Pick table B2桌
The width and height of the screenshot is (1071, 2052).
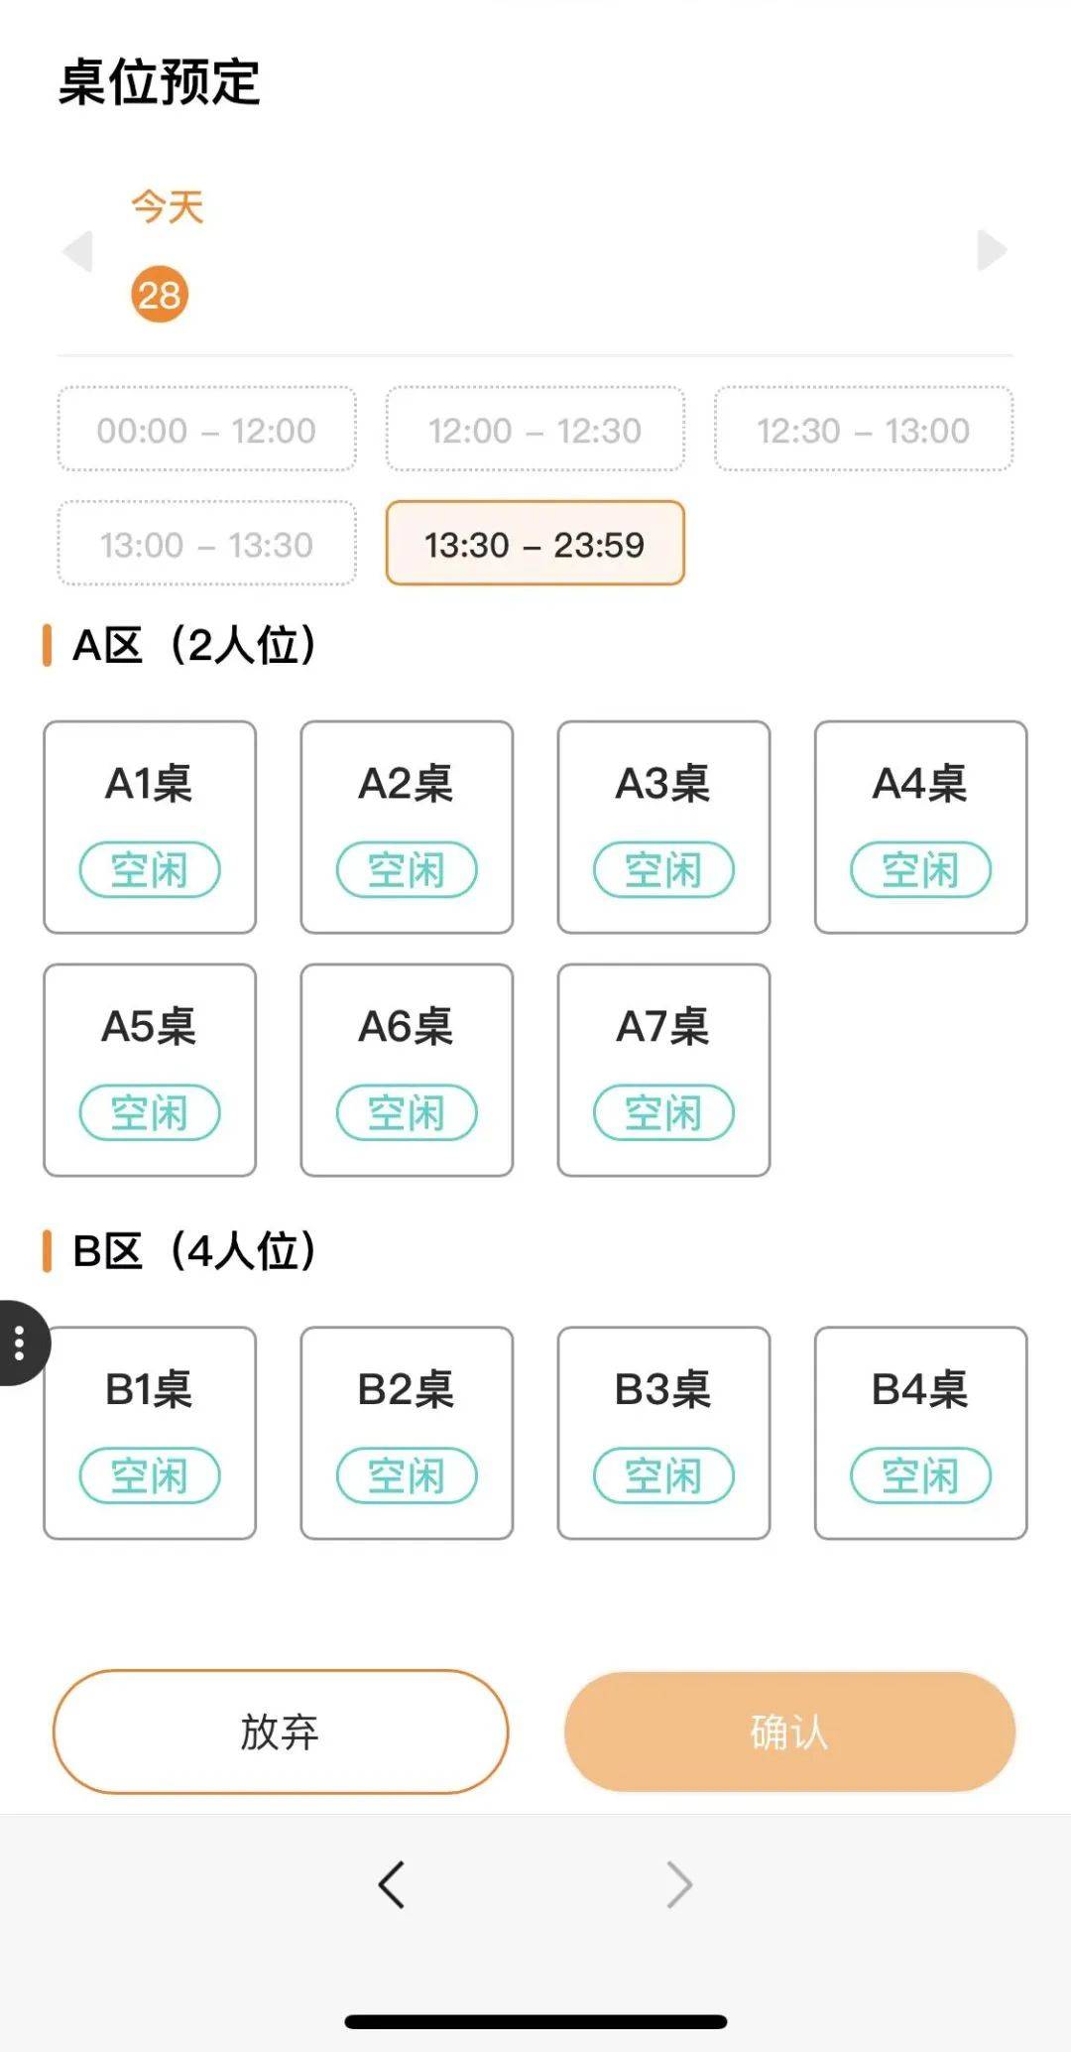click(x=407, y=1432)
